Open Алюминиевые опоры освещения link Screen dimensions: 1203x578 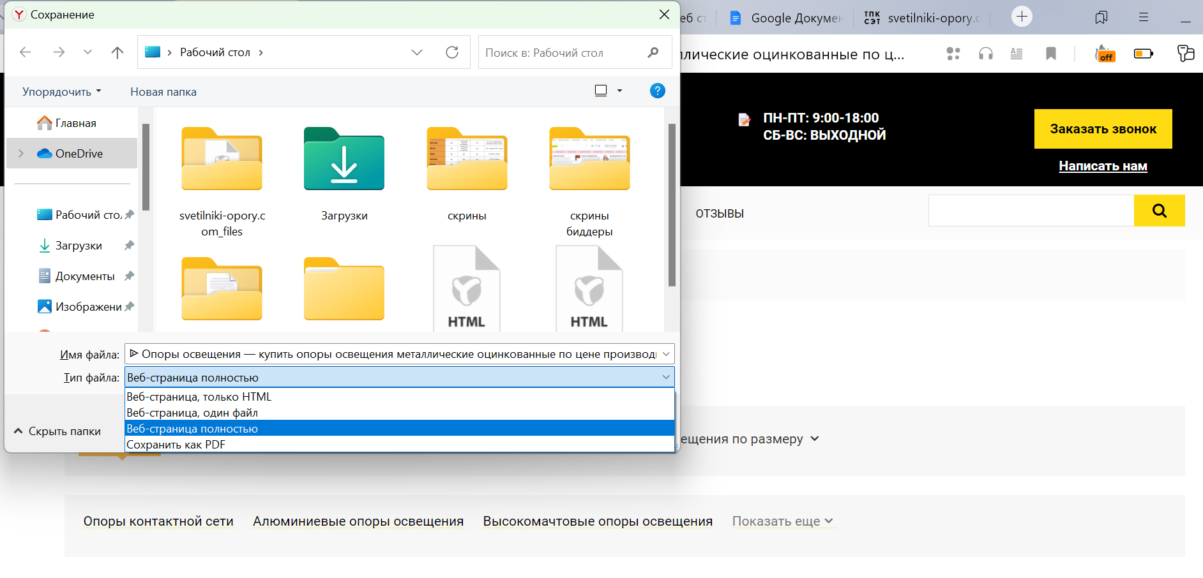(x=358, y=521)
